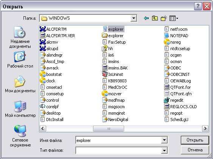
Task: Select the alcrmv file
Action: point(49,42)
